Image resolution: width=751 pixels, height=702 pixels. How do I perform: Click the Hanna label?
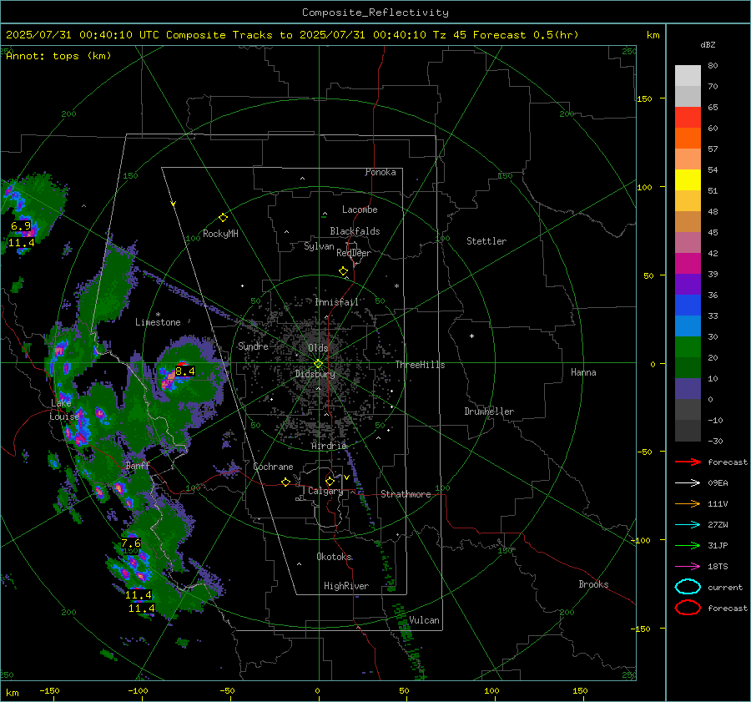(583, 372)
